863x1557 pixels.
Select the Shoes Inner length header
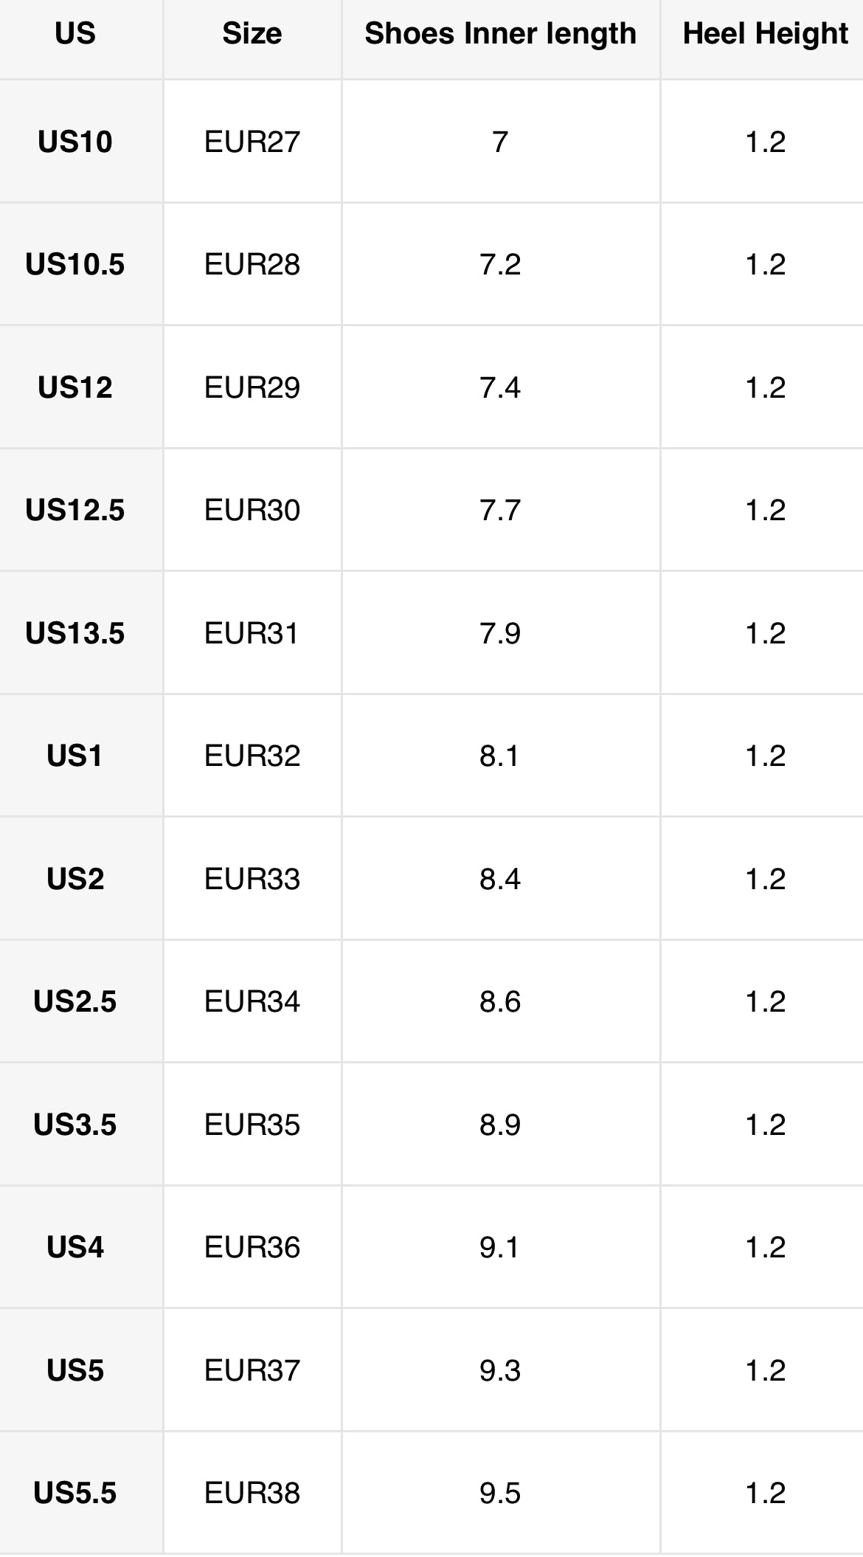pyautogui.click(x=500, y=34)
